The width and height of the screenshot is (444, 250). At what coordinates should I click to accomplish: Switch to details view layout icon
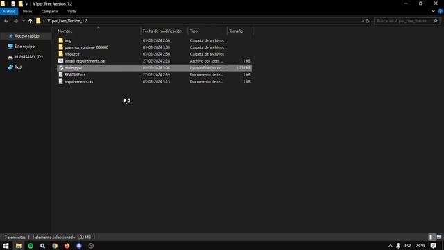431,237
